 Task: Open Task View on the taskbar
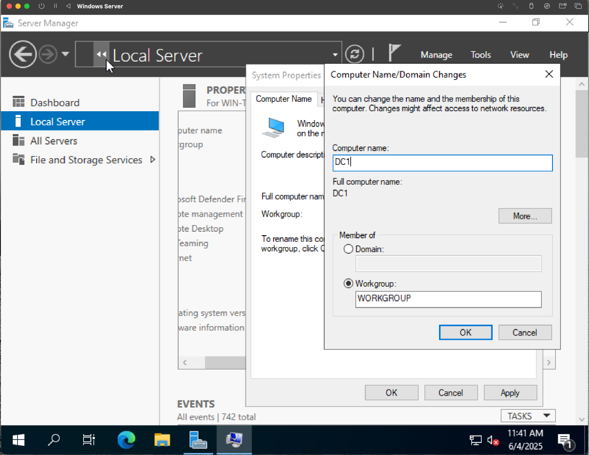89,440
